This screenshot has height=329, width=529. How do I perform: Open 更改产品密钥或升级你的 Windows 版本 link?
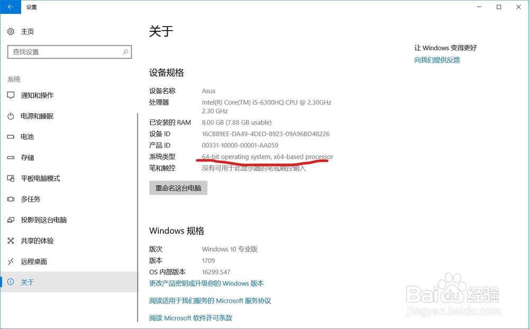click(206, 284)
